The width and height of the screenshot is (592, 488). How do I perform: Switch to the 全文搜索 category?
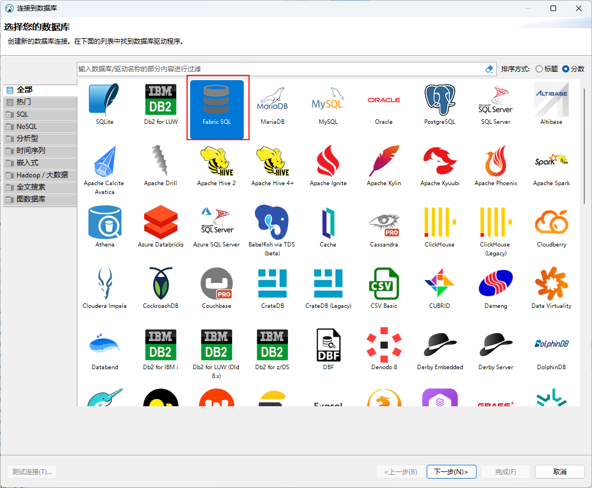tap(40, 187)
